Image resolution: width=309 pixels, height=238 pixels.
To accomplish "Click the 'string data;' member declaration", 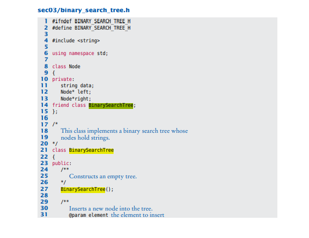I will click(77, 86).
